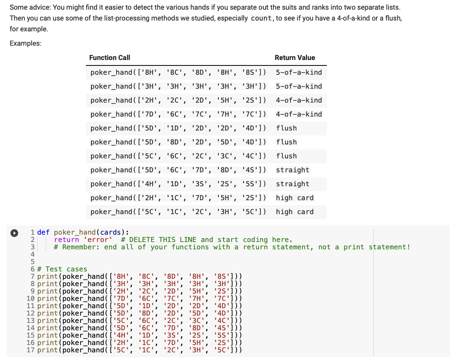Image resolution: width=450 pixels, height=357 pixels.
Task: Place cursor on empty code line 4
Action: pos(201,254)
